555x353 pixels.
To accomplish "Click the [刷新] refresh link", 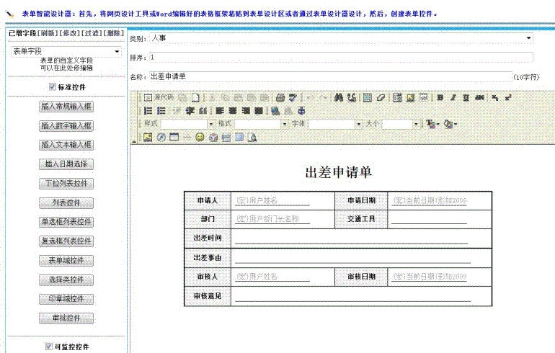I will [x=48, y=33].
